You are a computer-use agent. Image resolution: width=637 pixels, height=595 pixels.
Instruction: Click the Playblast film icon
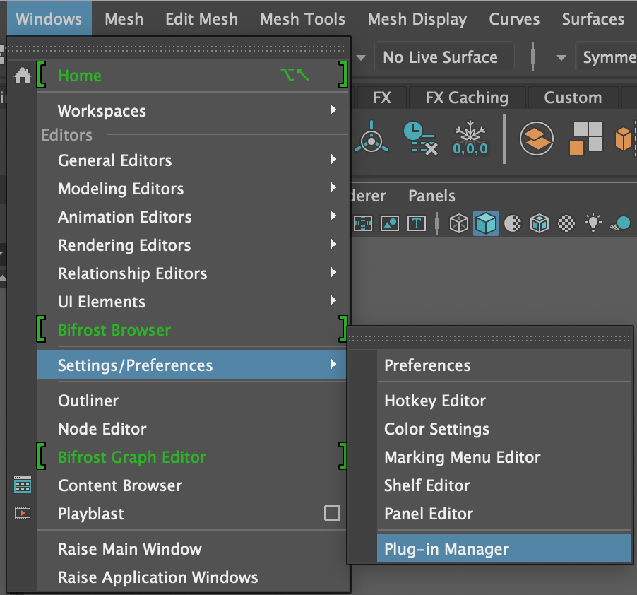(23, 513)
